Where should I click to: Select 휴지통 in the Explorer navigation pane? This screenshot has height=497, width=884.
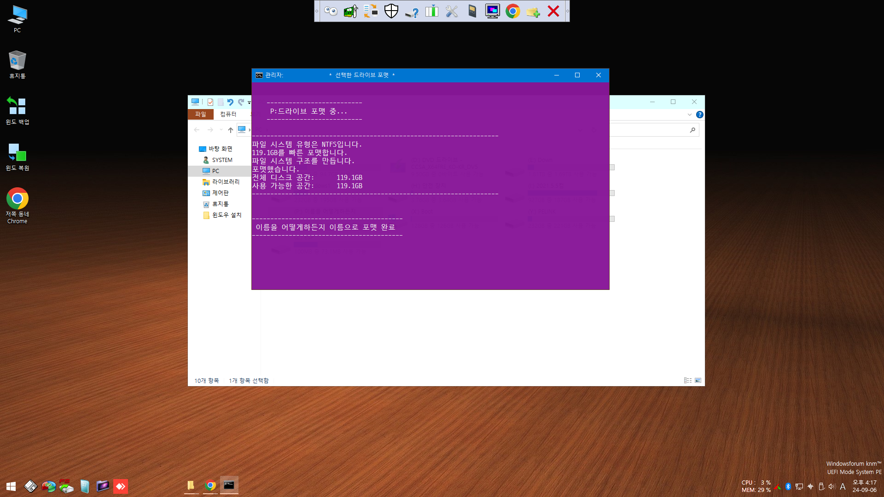pyautogui.click(x=216, y=204)
